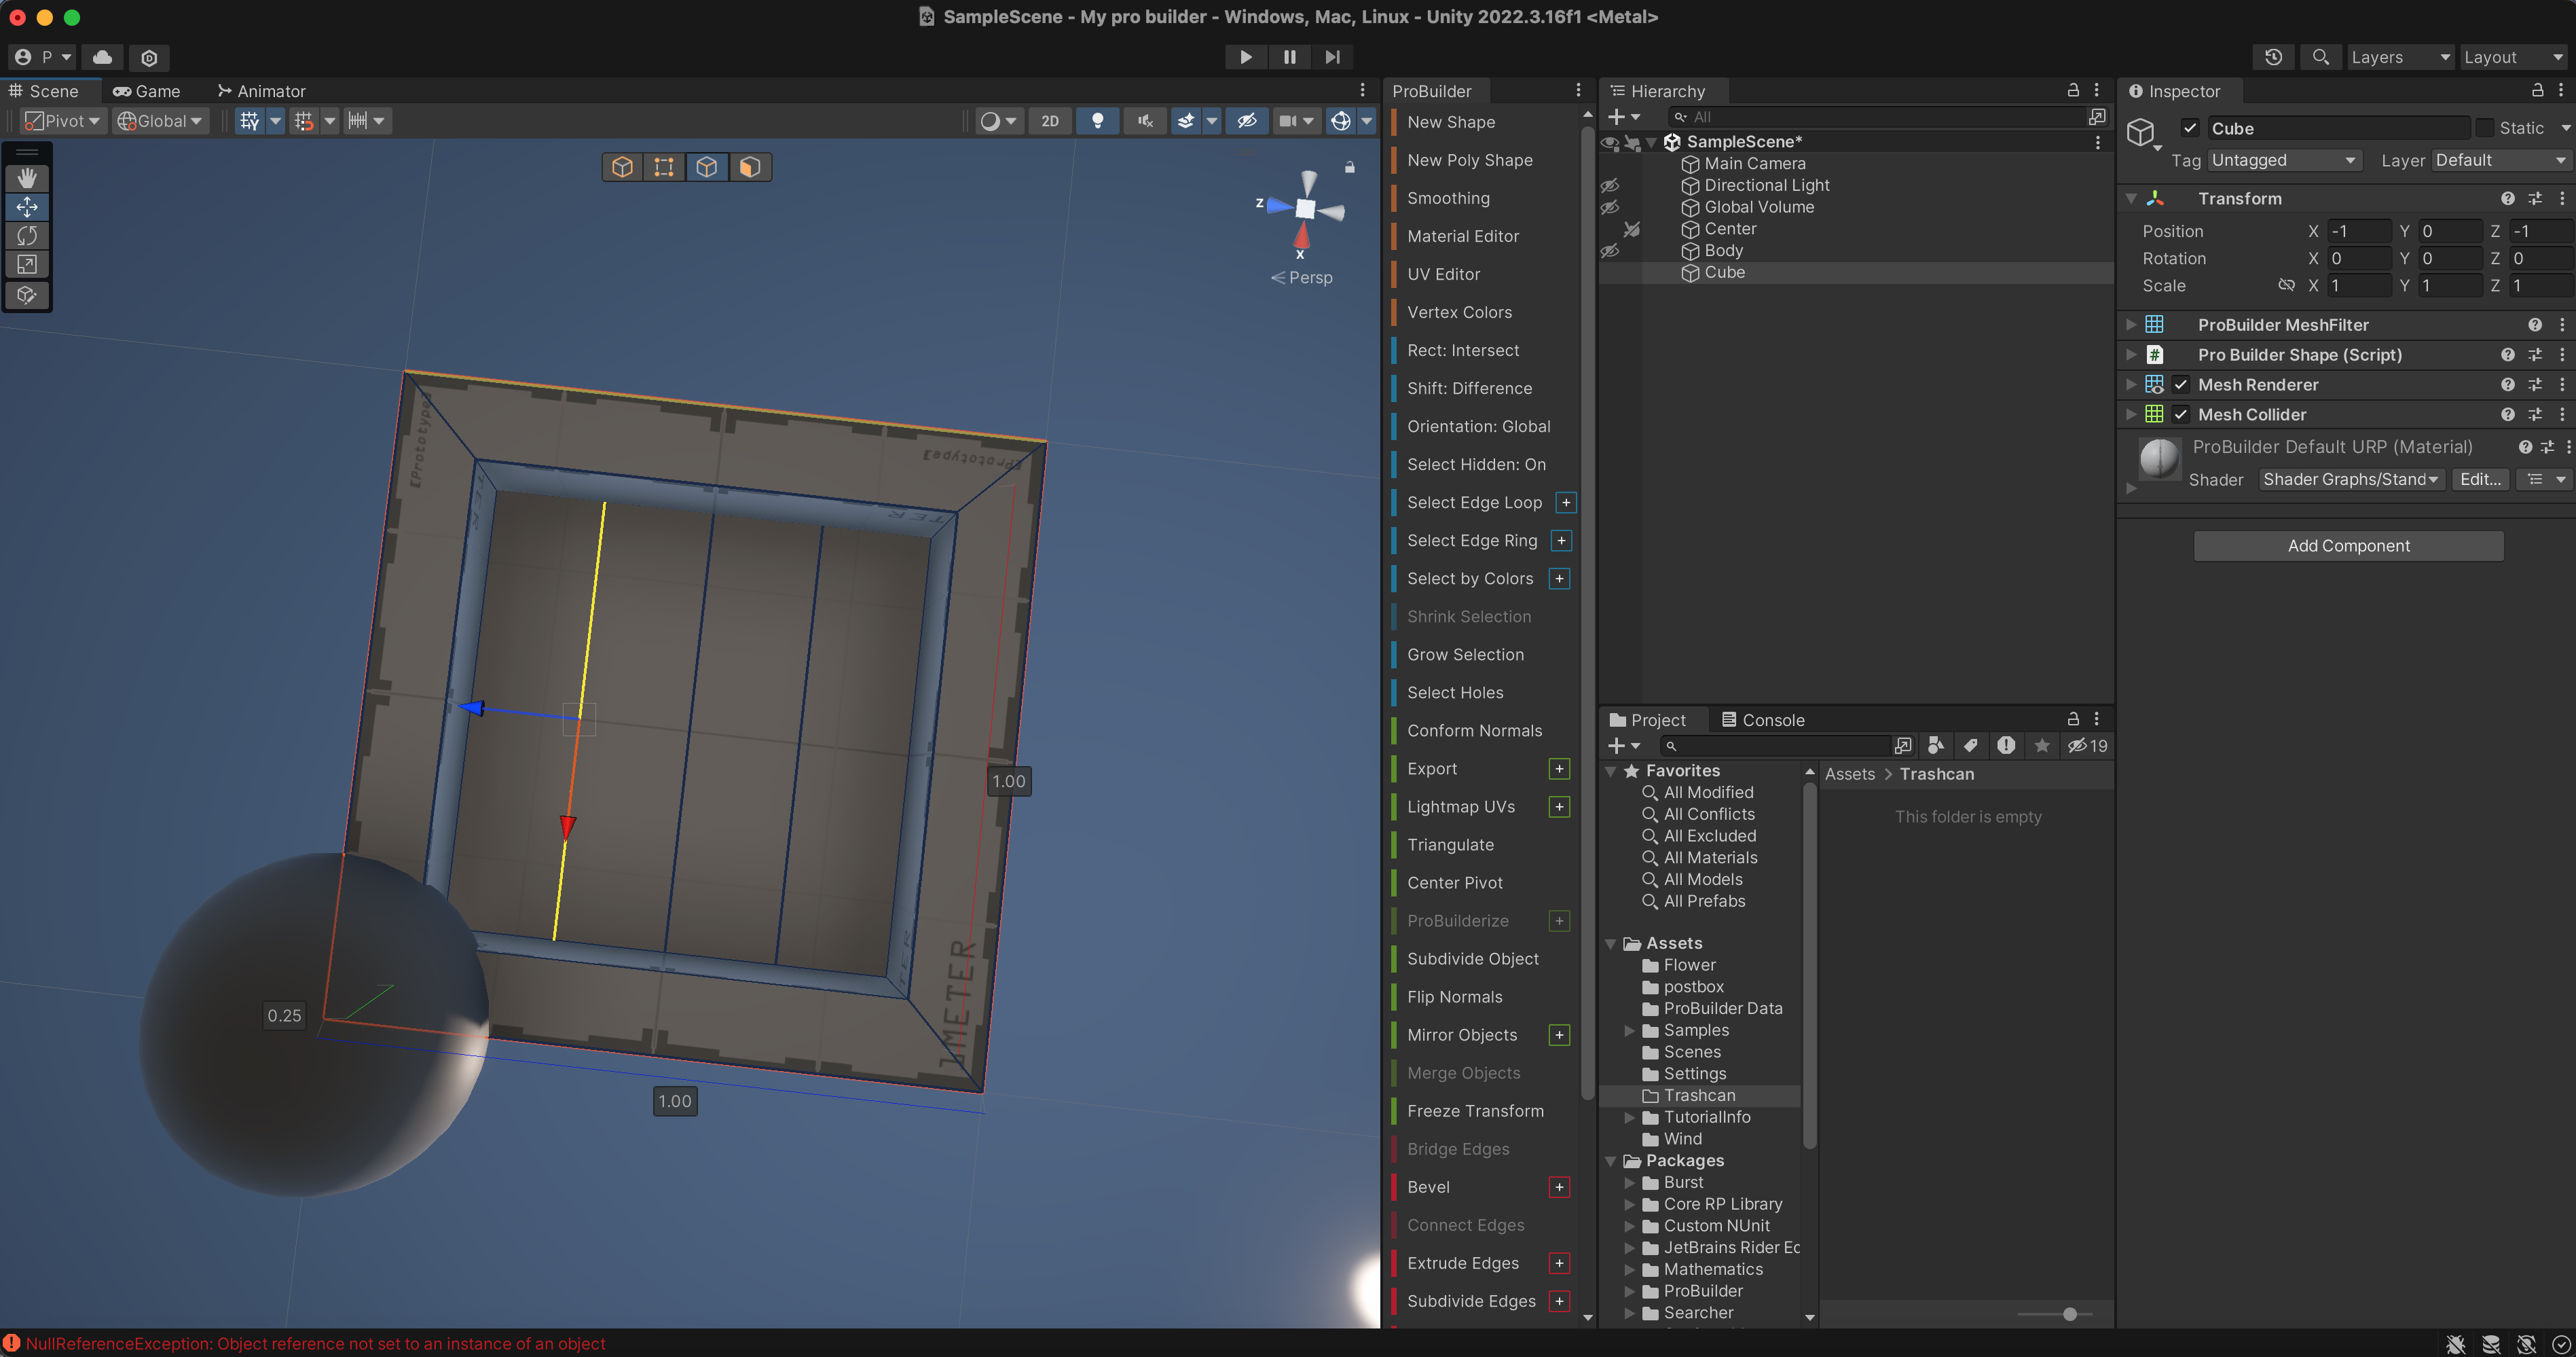Select the Hand view tool
Viewport: 2576px width, 1357px height.
[x=27, y=178]
